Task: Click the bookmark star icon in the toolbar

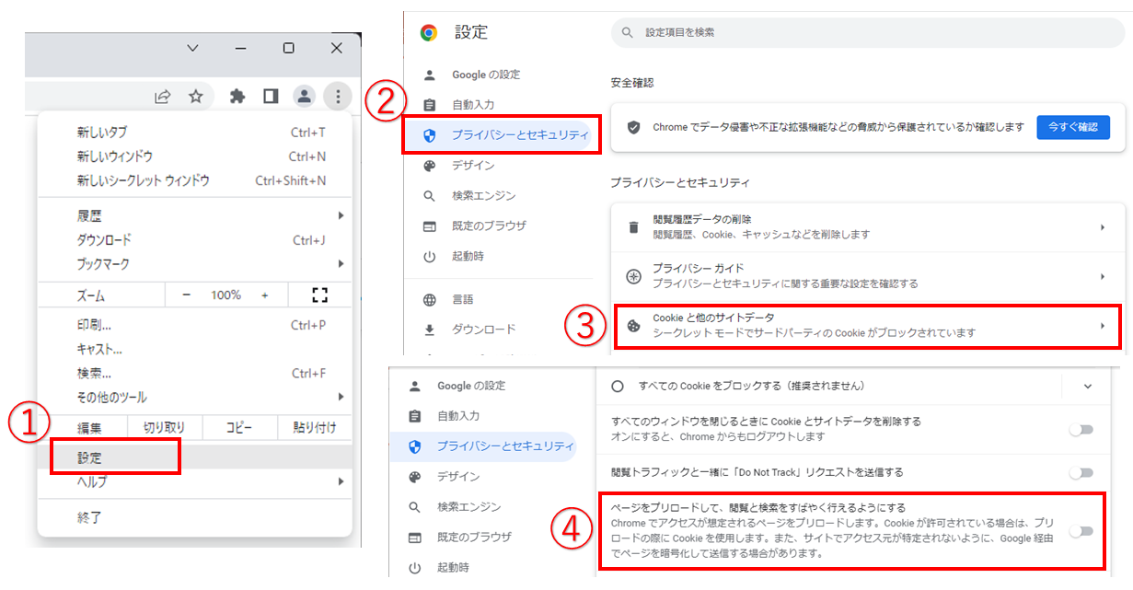Action: click(195, 96)
